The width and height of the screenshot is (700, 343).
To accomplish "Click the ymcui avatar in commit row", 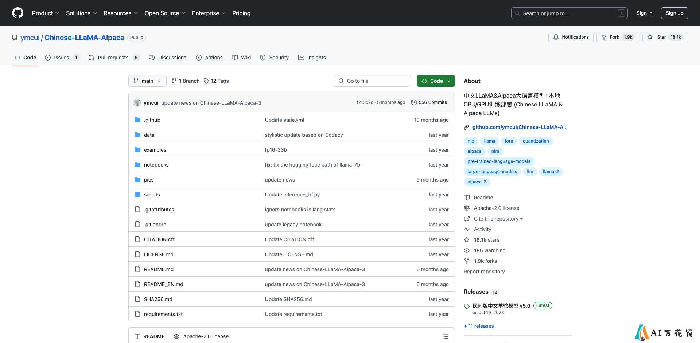I will [x=137, y=103].
